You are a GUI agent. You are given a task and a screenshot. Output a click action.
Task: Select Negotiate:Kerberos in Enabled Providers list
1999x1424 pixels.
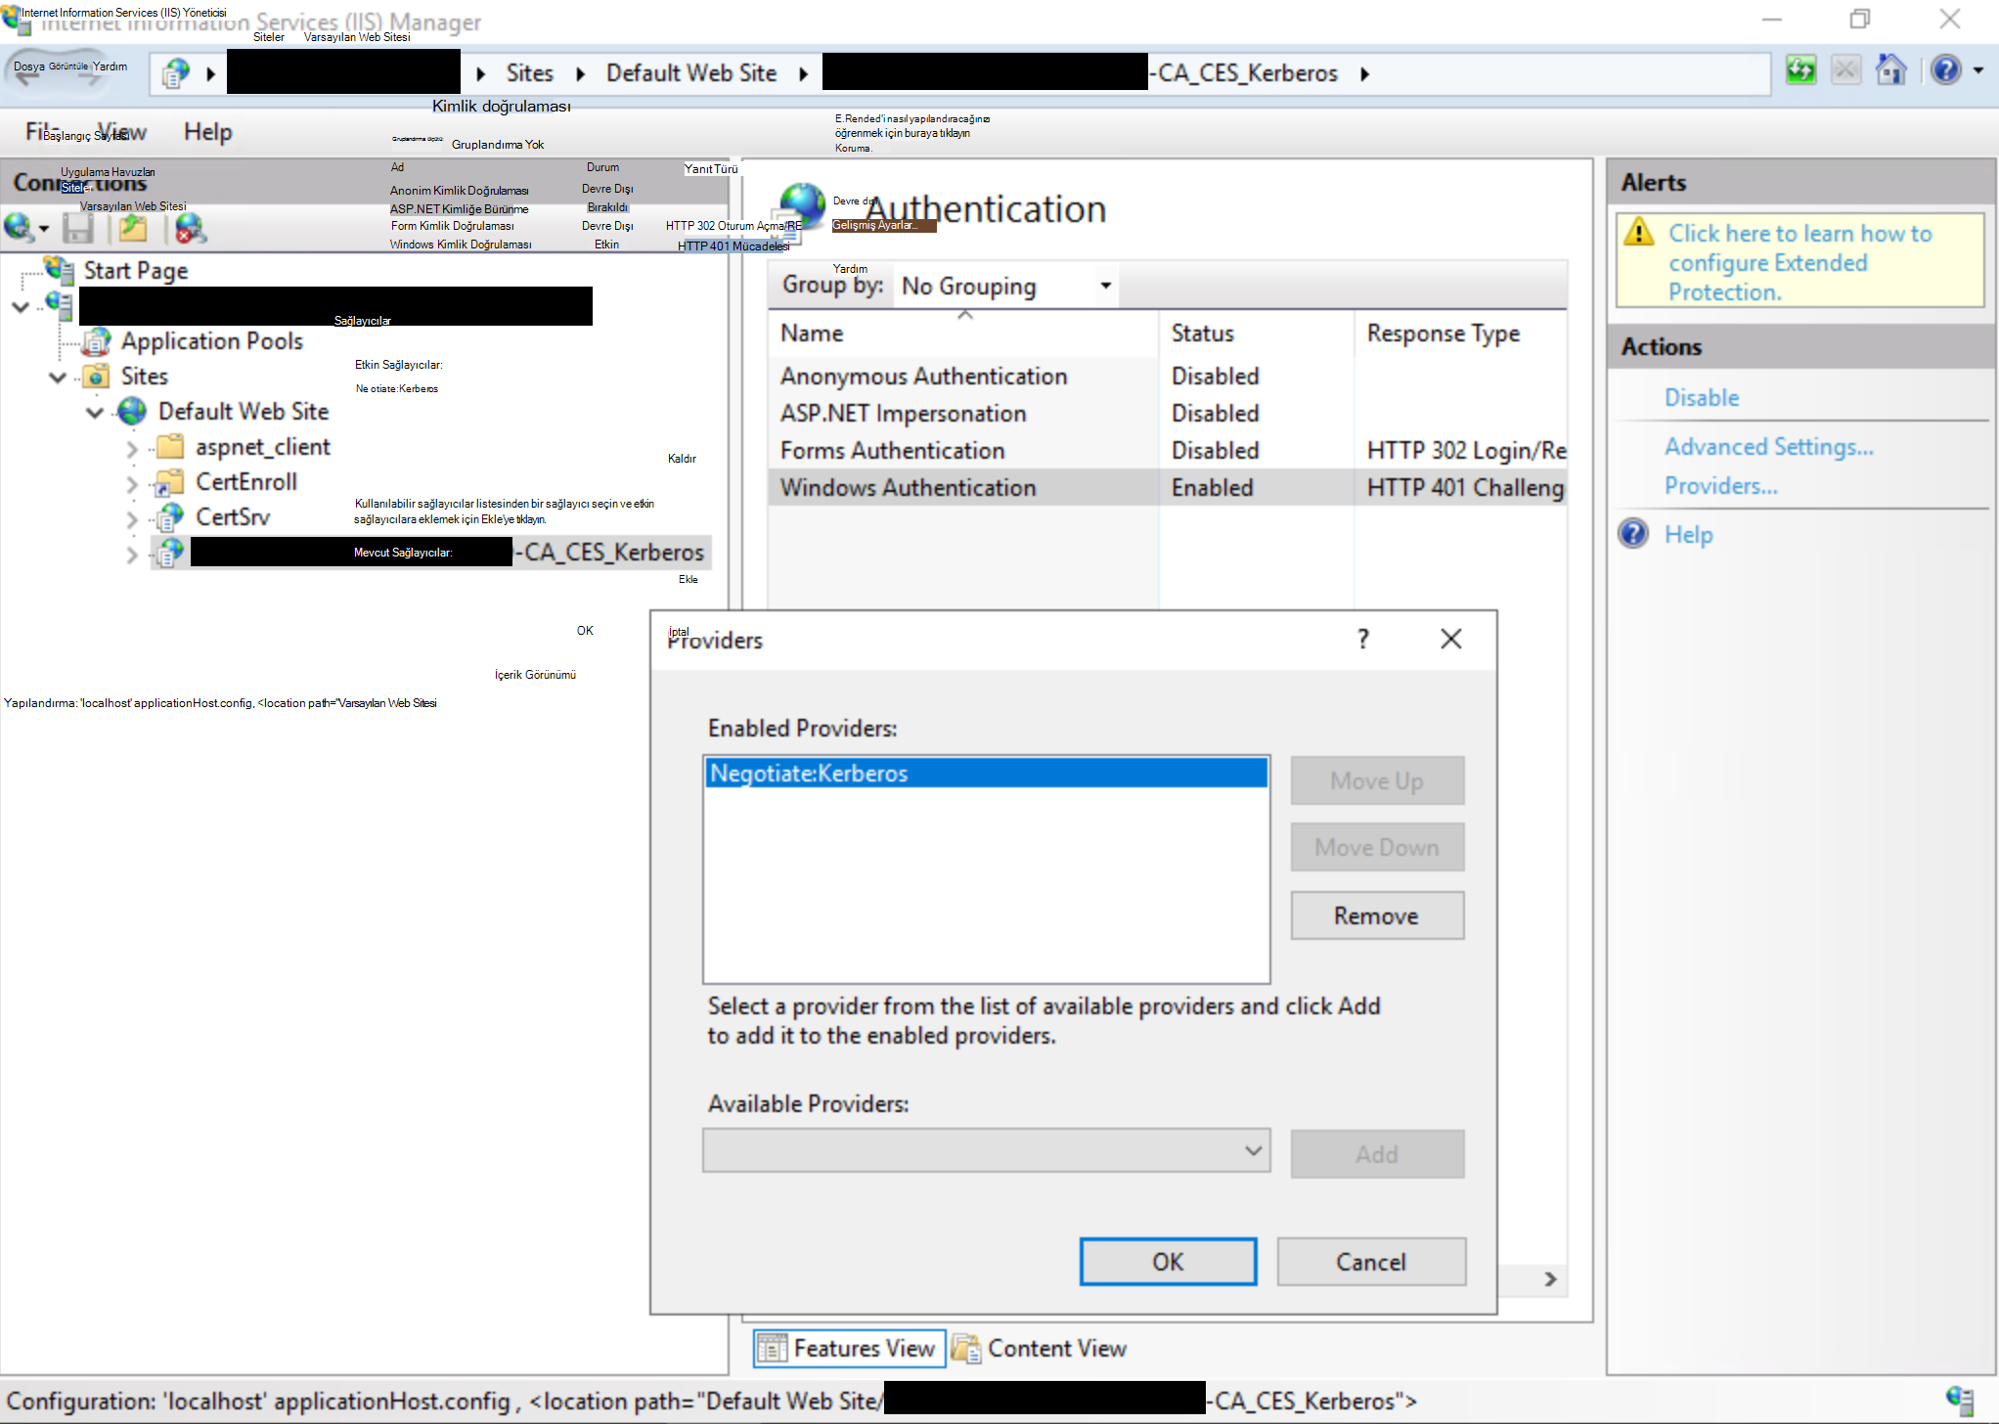[986, 774]
